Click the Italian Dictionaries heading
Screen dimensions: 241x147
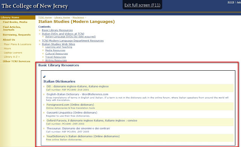pyautogui.click(x=59, y=82)
